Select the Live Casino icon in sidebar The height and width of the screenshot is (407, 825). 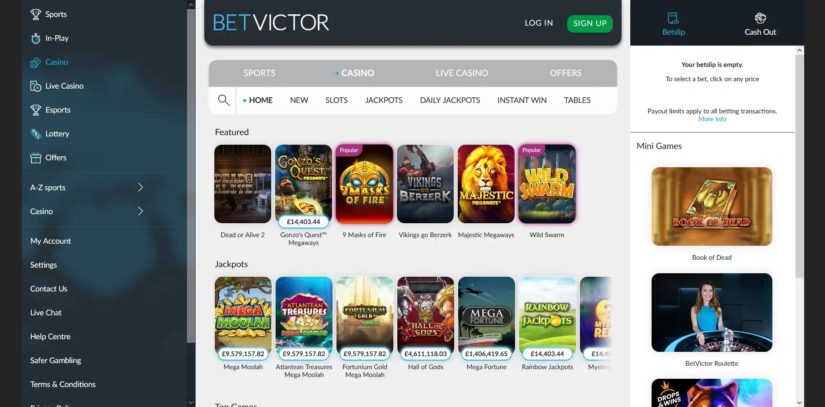click(36, 86)
